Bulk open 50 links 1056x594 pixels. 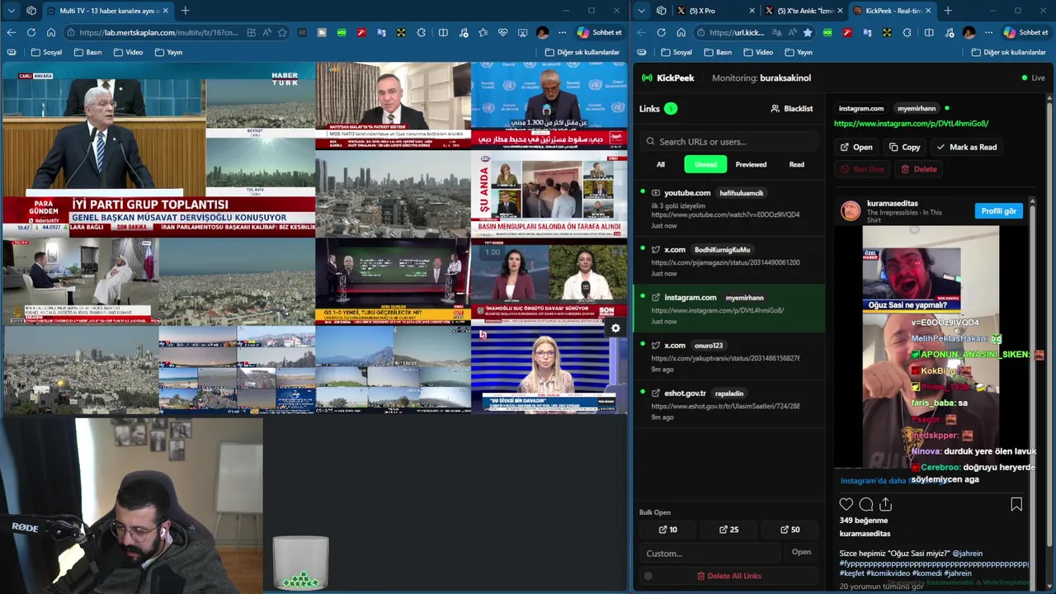pos(790,530)
